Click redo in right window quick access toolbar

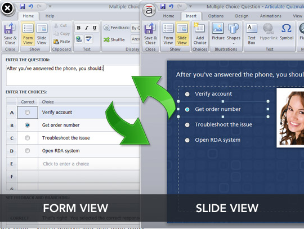point(180,6)
